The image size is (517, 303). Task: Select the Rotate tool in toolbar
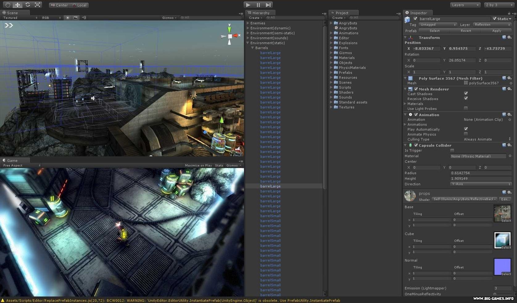[28, 5]
